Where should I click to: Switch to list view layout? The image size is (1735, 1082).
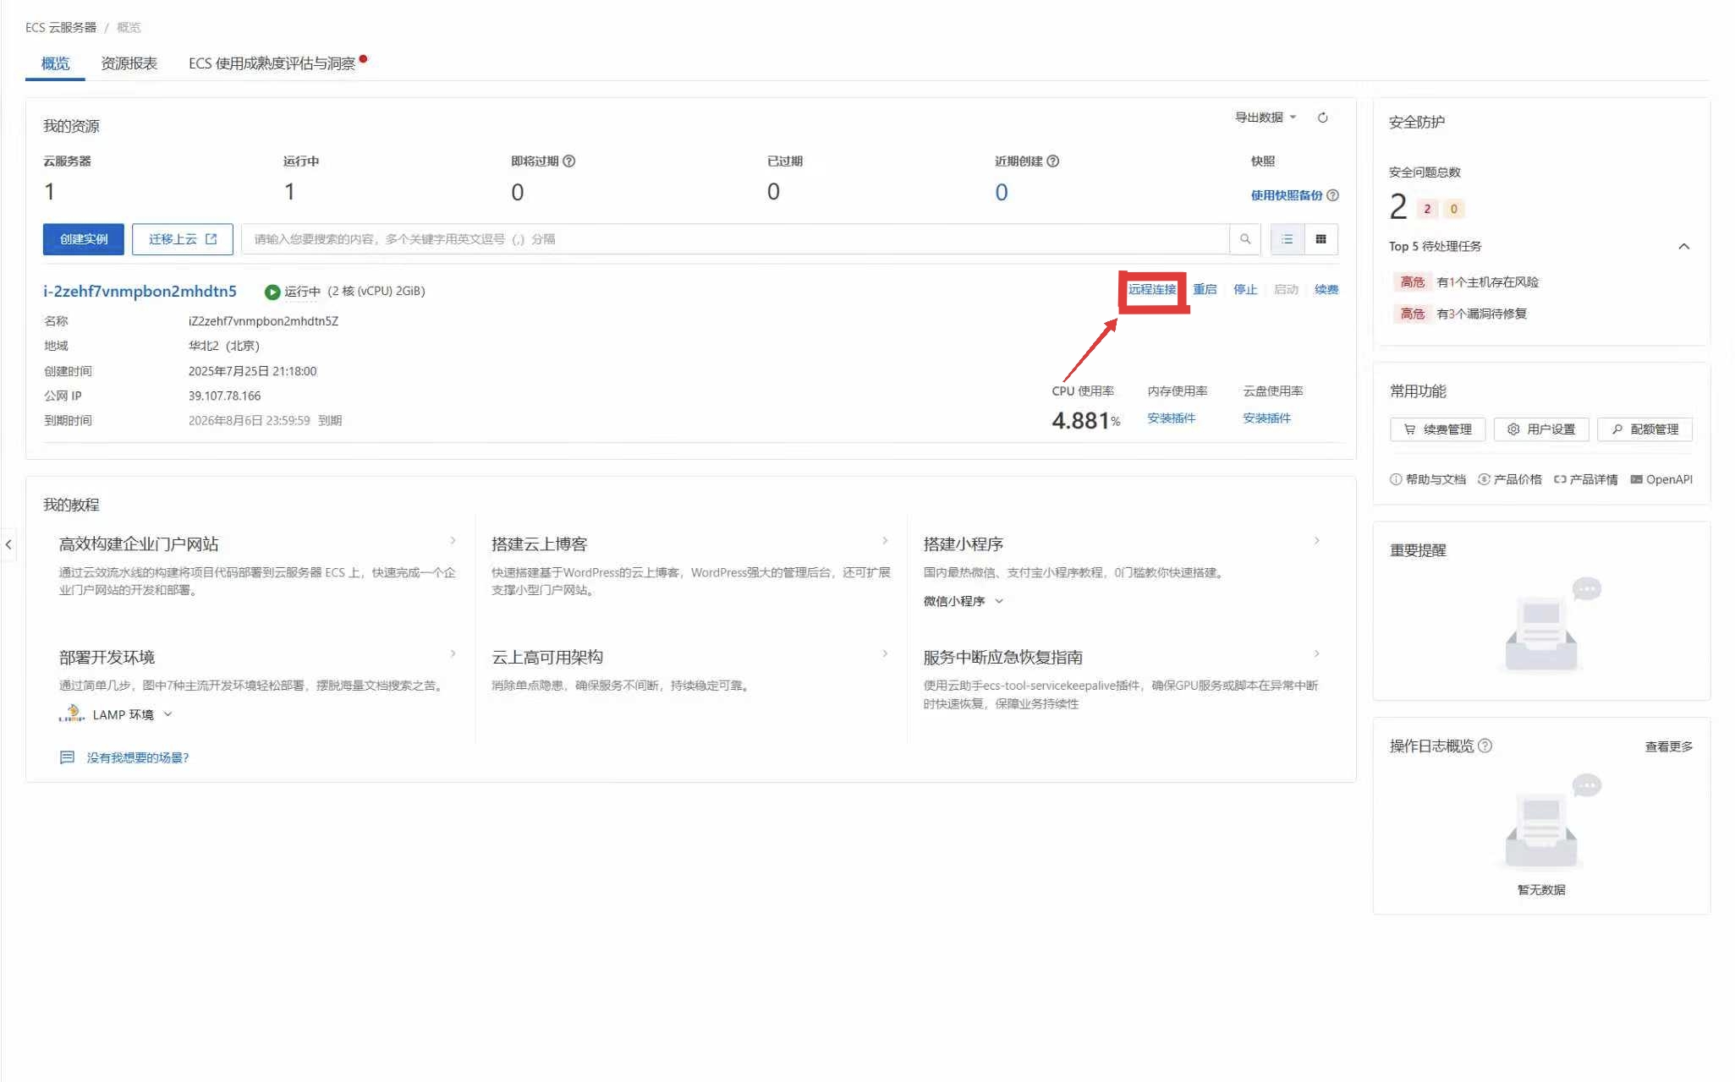tap(1287, 239)
